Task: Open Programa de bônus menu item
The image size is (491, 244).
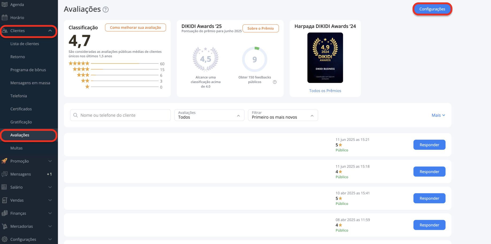Action: (28, 70)
